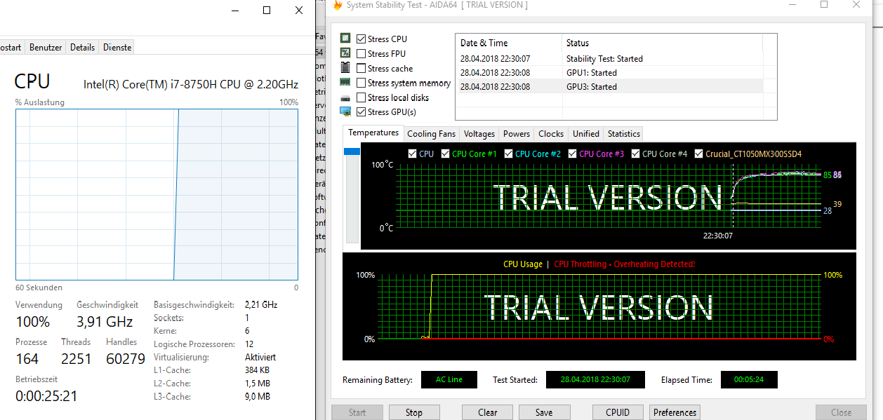Click the Threads count 2251

pyautogui.click(x=77, y=358)
